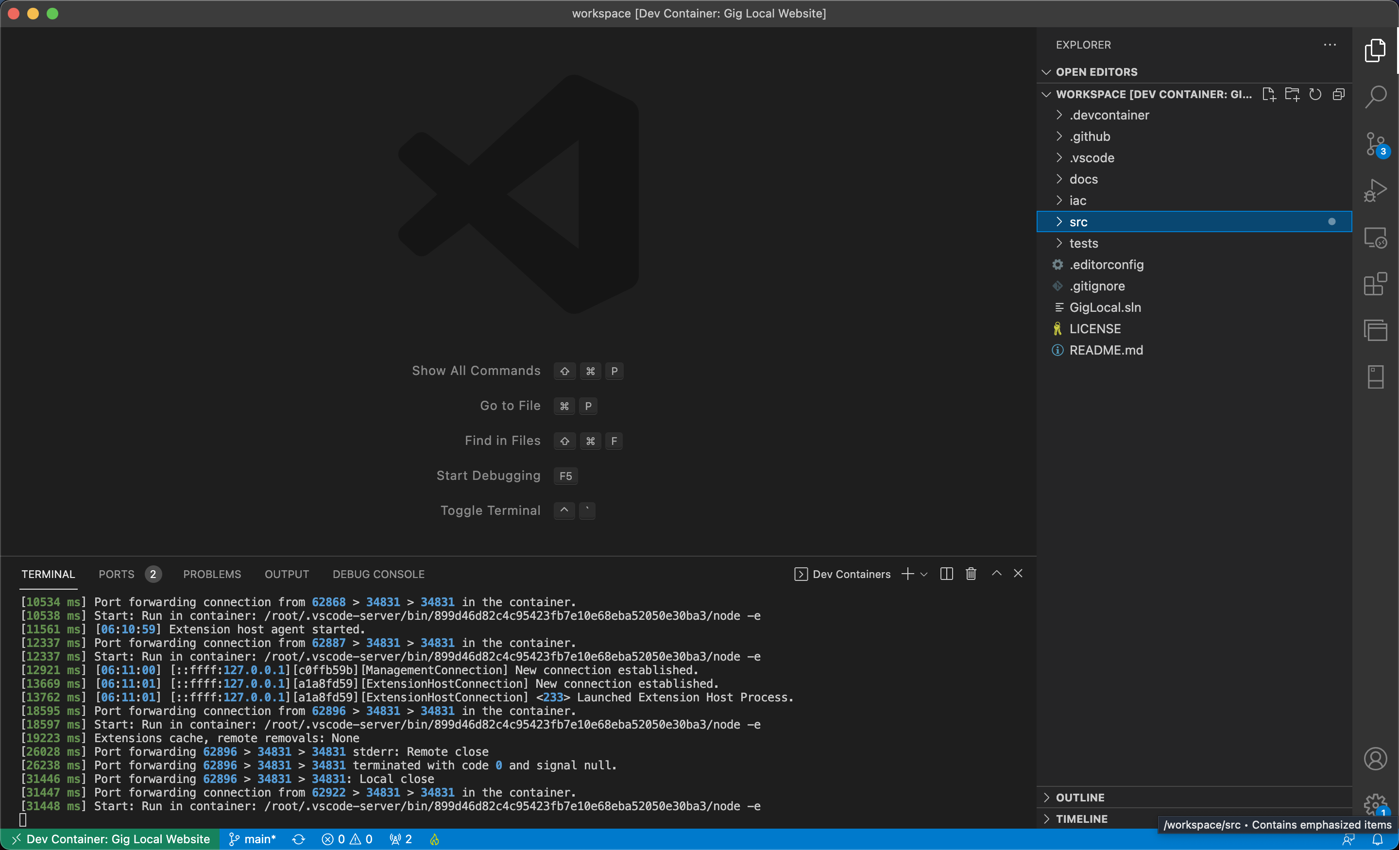Image resolution: width=1399 pixels, height=850 pixels.
Task: Open the .gitignore file
Action: point(1194,286)
